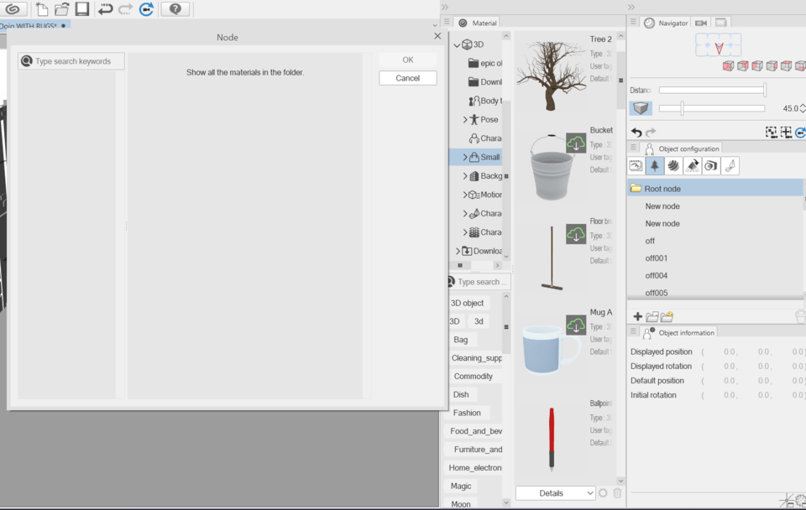Open Help with the question mark button

pos(175,8)
